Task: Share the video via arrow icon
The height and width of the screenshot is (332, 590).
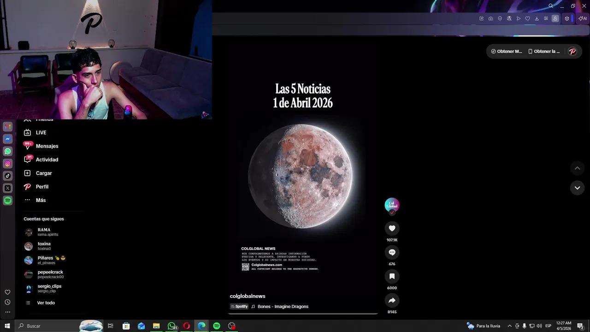Action: [392, 300]
